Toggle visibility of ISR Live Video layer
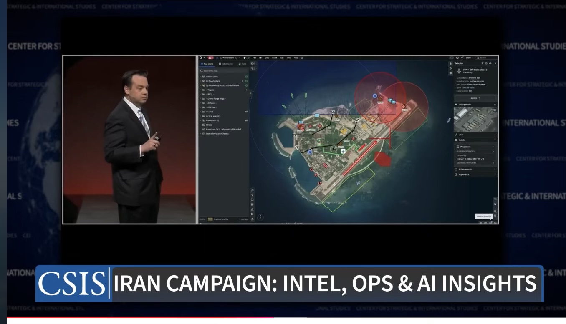Viewport: 566px width, 324px height. pos(246,77)
